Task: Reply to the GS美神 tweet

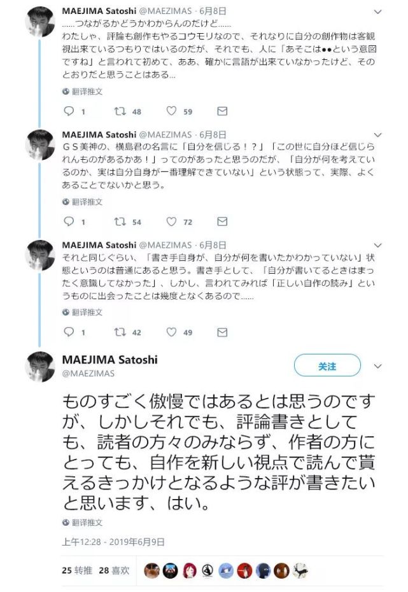Action: pos(69,222)
